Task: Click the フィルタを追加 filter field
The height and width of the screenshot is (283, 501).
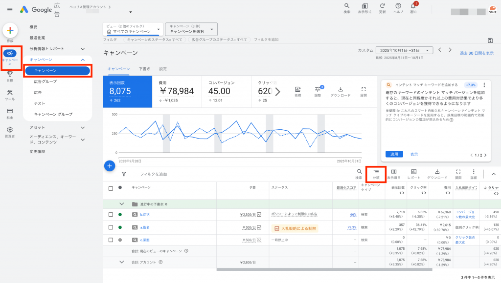Action: [154, 174]
